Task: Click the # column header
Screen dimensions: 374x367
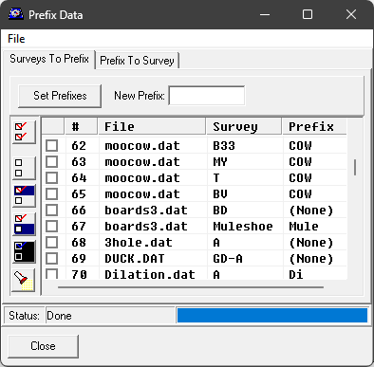Action: [82, 127]
